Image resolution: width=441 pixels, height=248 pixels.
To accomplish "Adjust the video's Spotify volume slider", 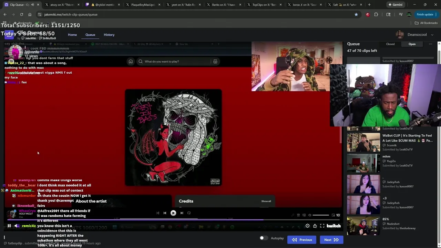I will pos(321,215).
